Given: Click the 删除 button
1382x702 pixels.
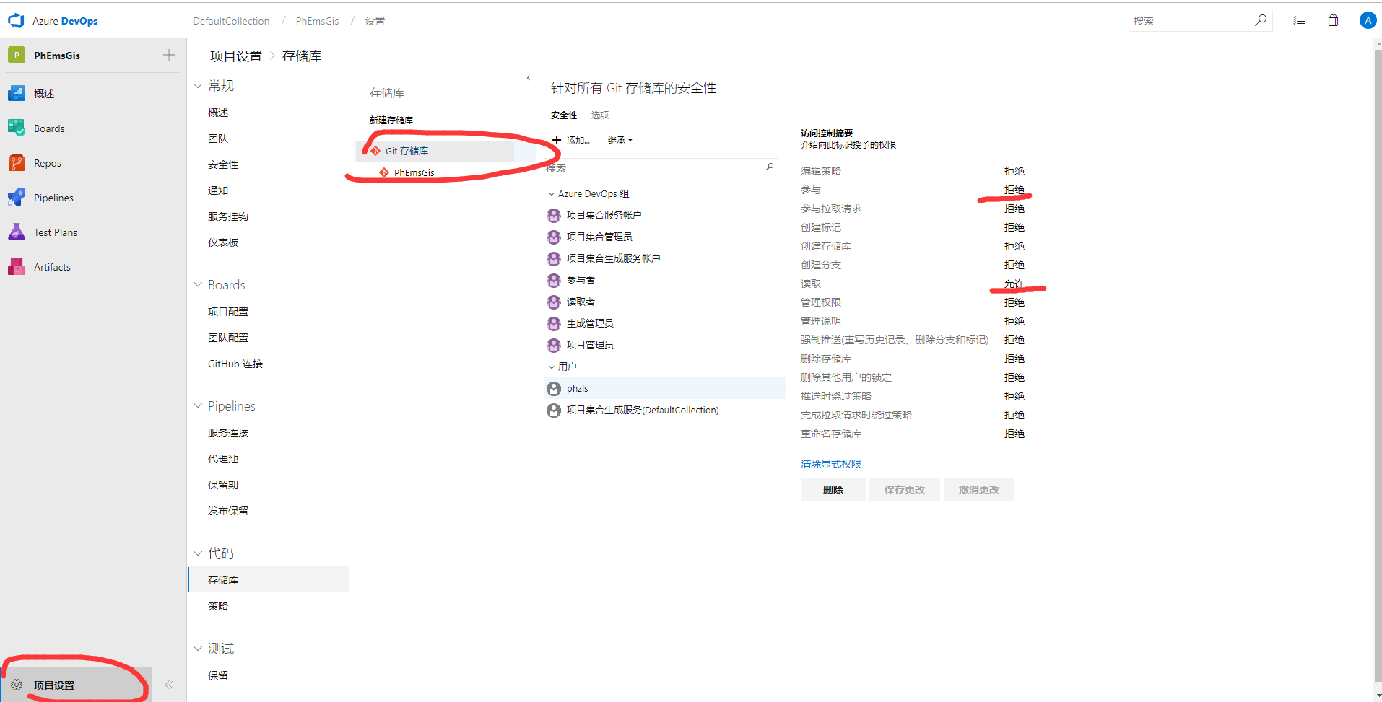Looking at the screenshot, I should (x=833, y=490).
